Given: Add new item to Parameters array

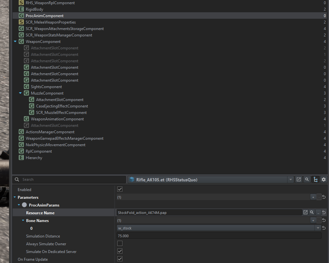Looking at the screenshot, I should [313, 197].
